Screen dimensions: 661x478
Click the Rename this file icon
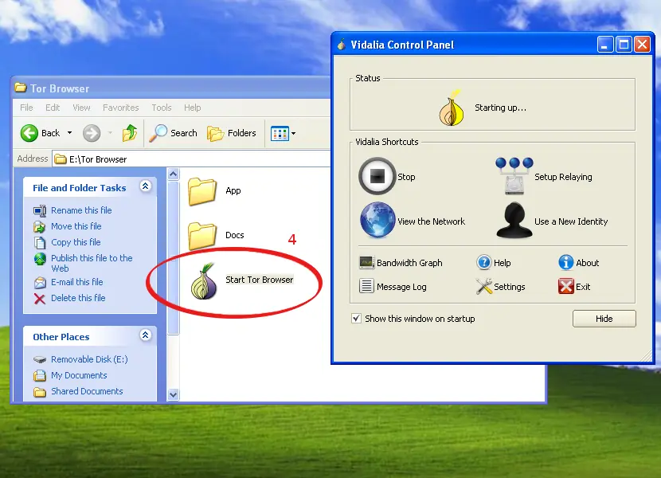(40, 210)
